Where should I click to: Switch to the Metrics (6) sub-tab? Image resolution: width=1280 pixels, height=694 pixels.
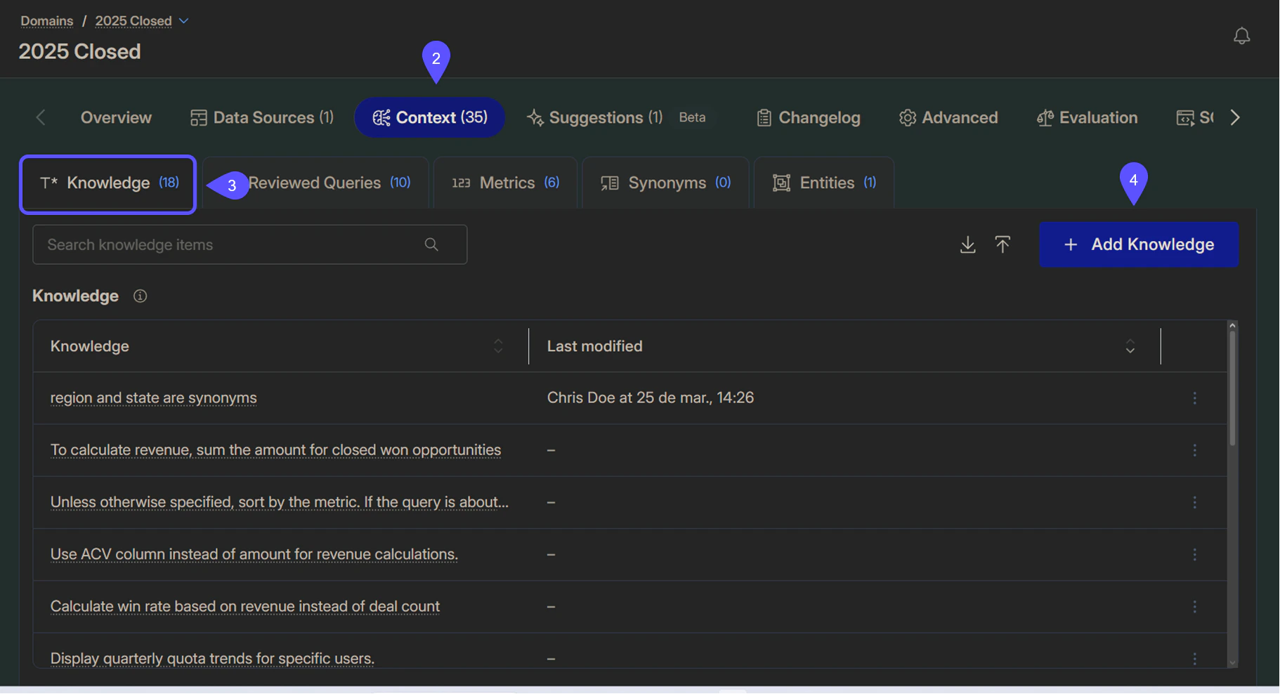point(505,183)
